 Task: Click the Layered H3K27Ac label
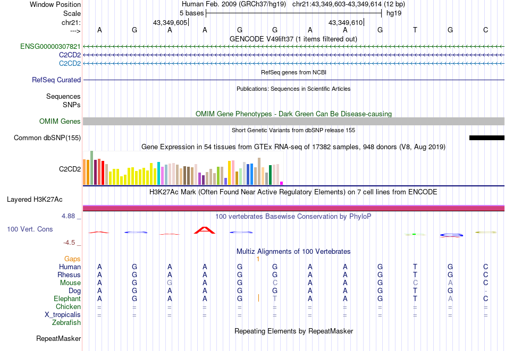click(35, 200)
